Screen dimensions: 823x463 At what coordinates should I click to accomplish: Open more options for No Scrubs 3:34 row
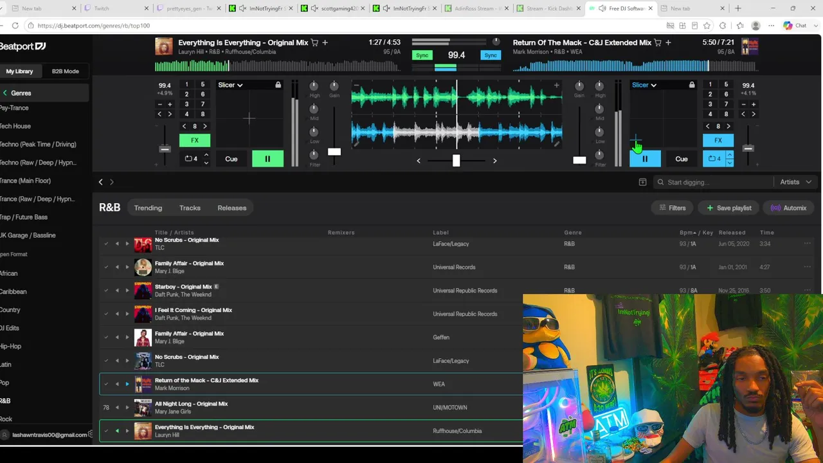pyautogui.click(x=807, y=244)
